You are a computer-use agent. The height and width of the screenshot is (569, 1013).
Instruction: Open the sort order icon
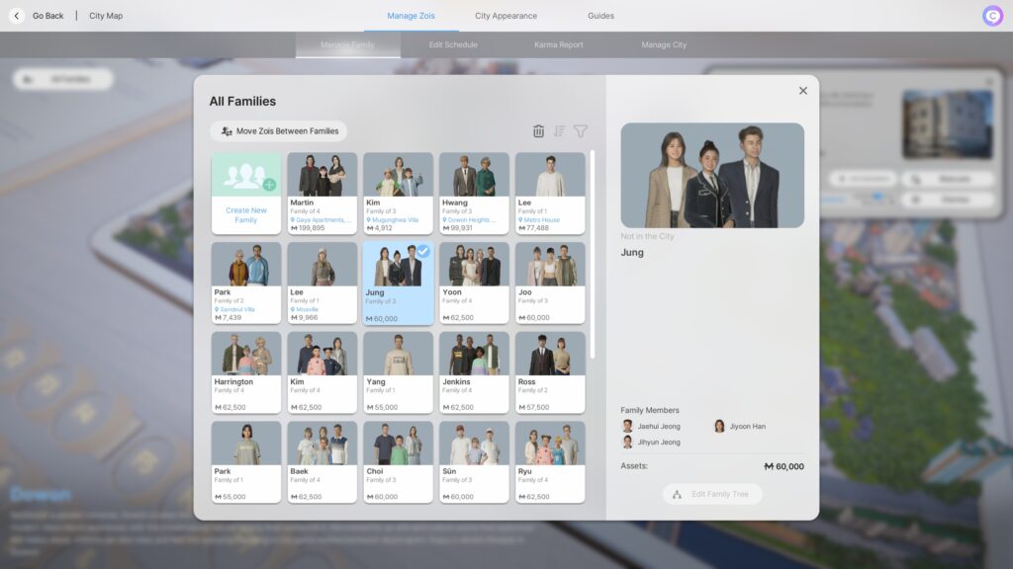(x=559, y=131)
